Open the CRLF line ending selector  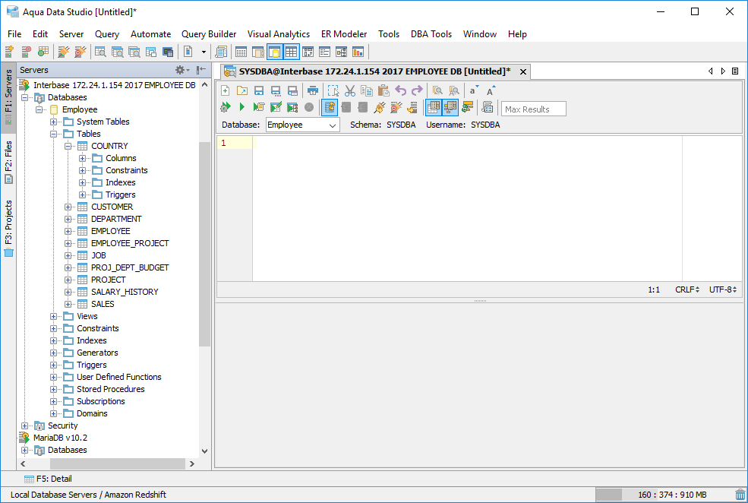[x=687, y=289]
